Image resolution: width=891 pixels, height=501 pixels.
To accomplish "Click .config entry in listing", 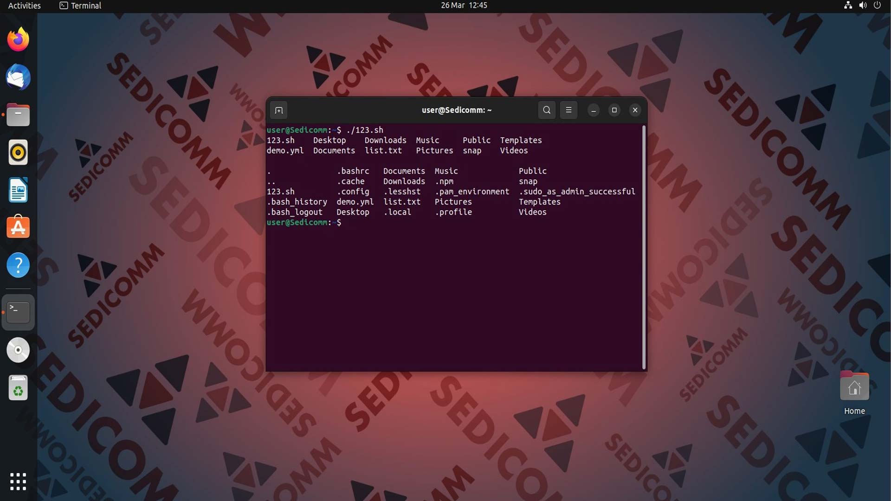I will [353, 192].
